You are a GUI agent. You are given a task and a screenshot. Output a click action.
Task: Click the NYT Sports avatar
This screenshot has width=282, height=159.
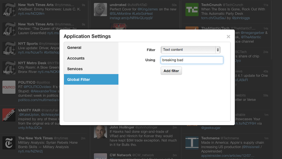point(9,48)
